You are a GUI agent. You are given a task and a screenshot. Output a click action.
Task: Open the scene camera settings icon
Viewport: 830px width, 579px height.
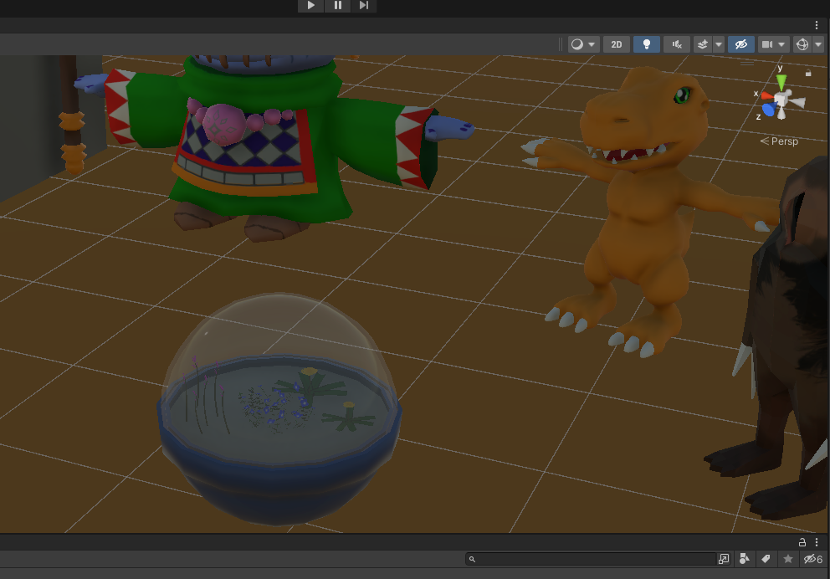point(767,44)
